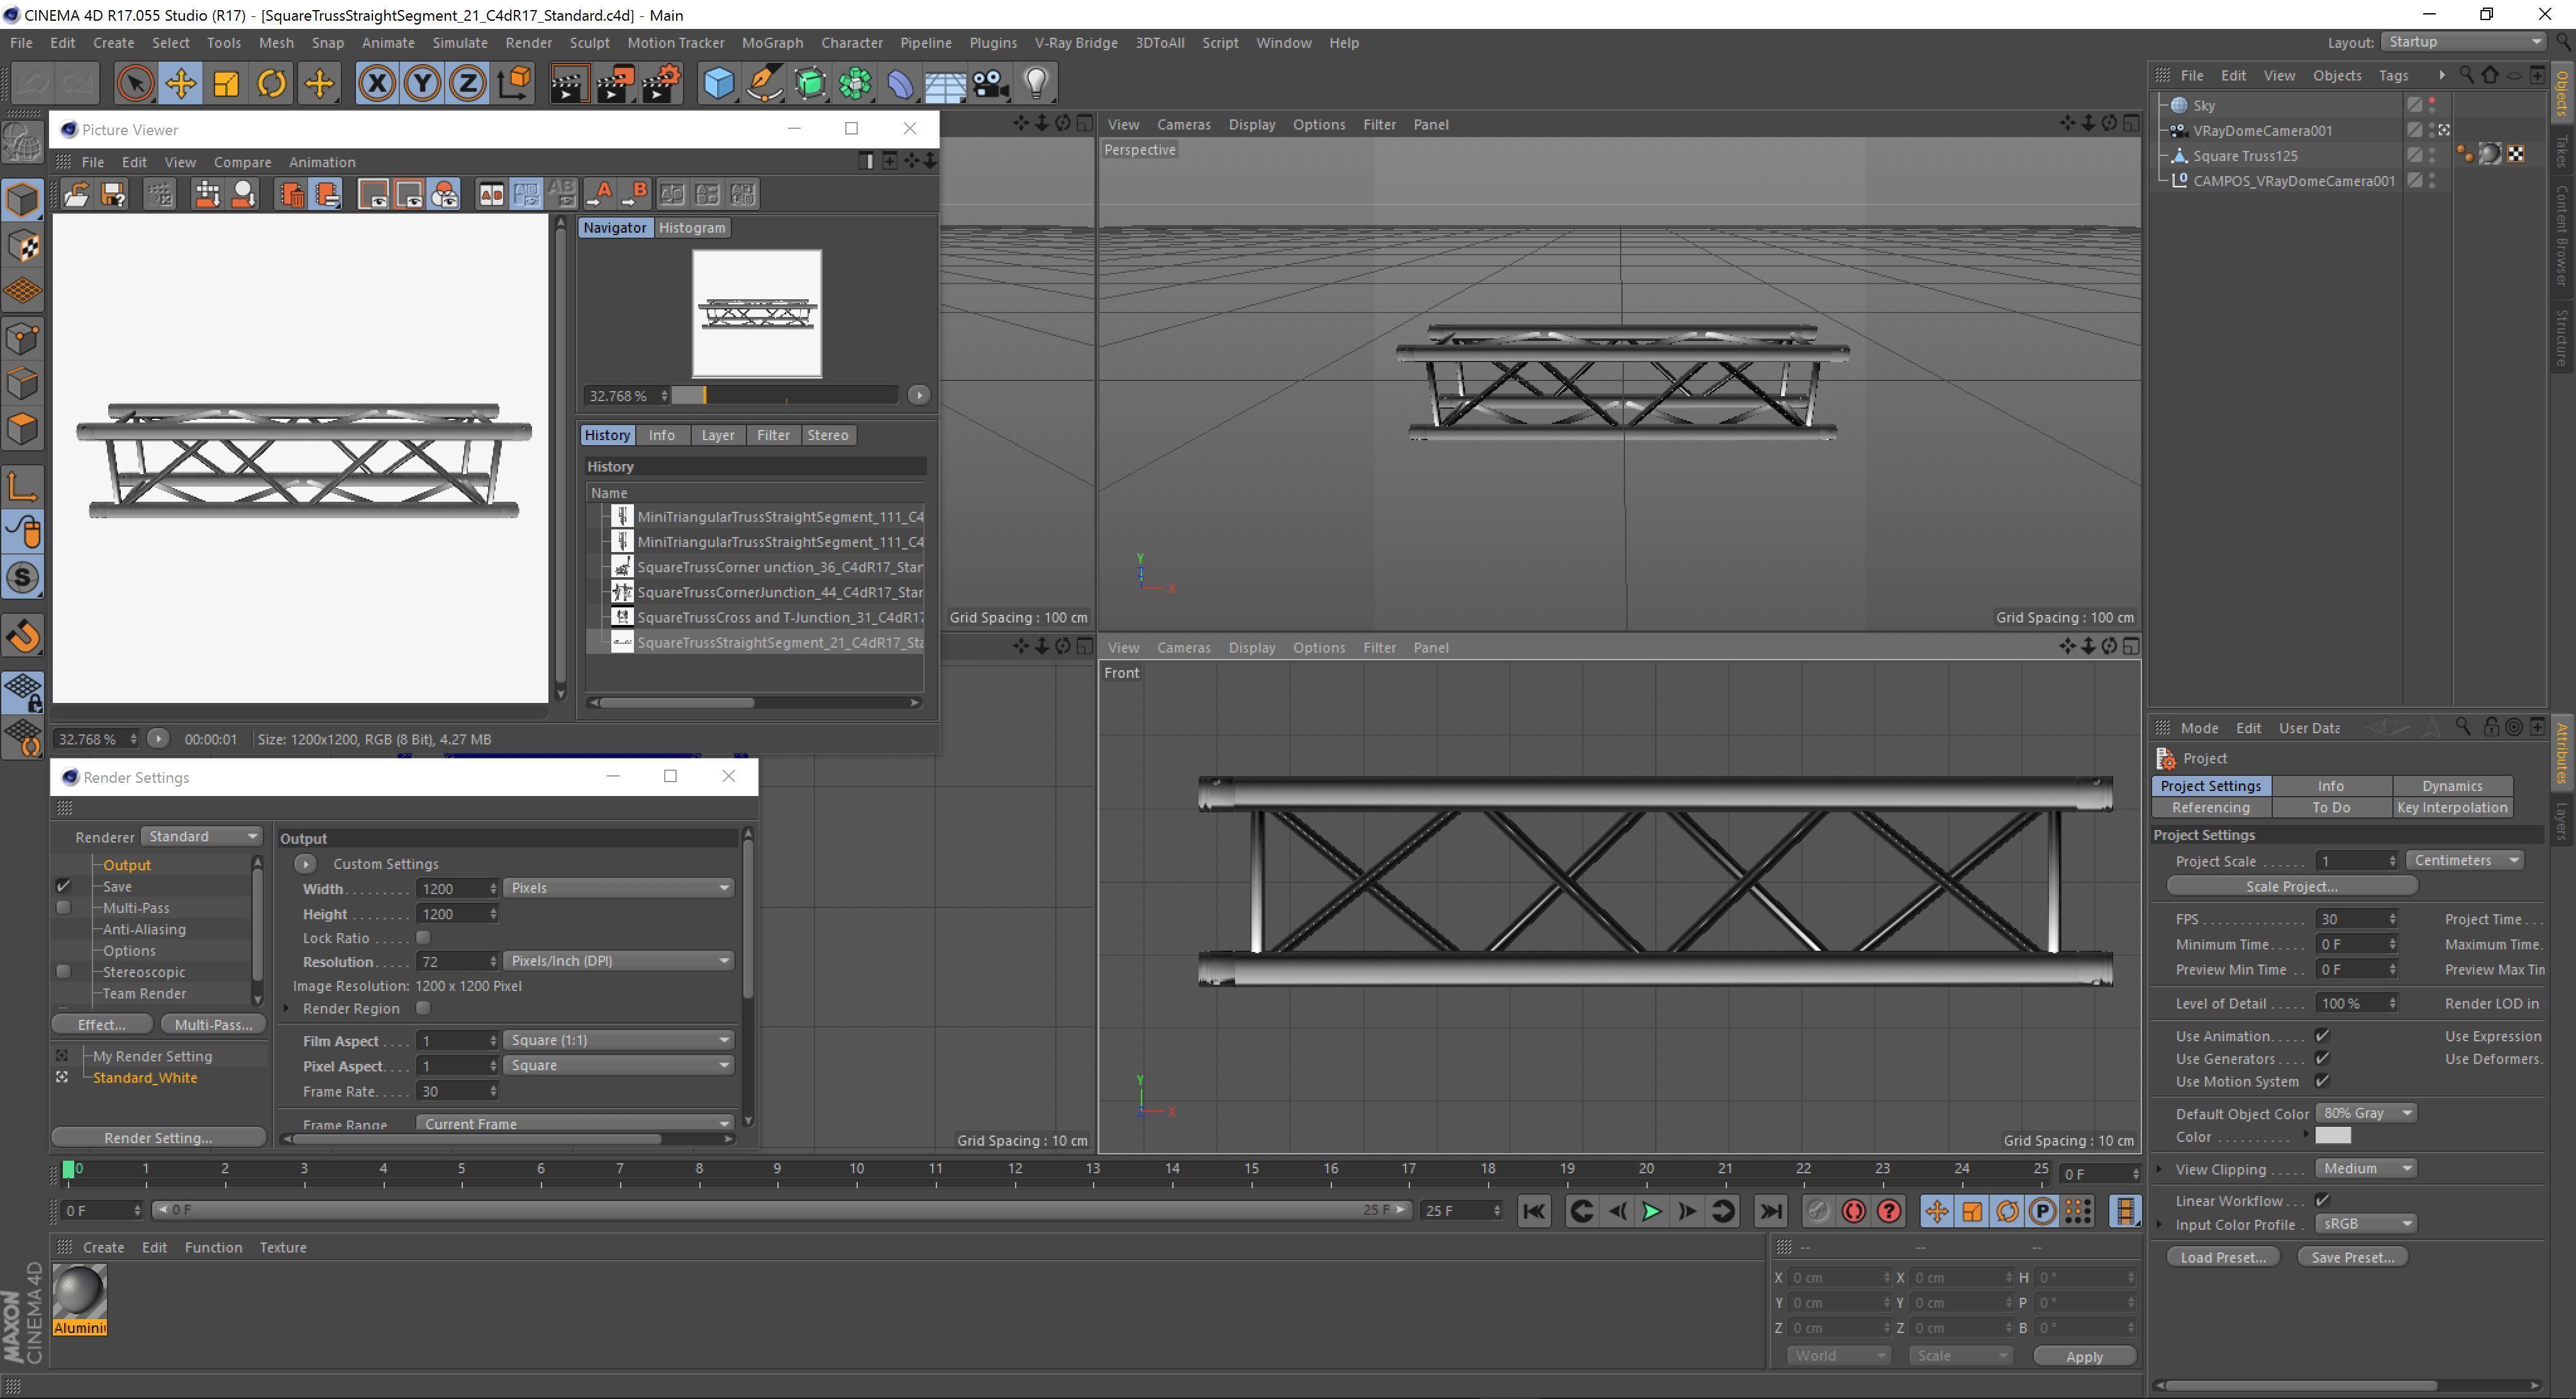This screenshot has width=2576, height=1399.
Task: Open the Film Aspect Square (1:1) dropdown
Action: coord(618,1040)
